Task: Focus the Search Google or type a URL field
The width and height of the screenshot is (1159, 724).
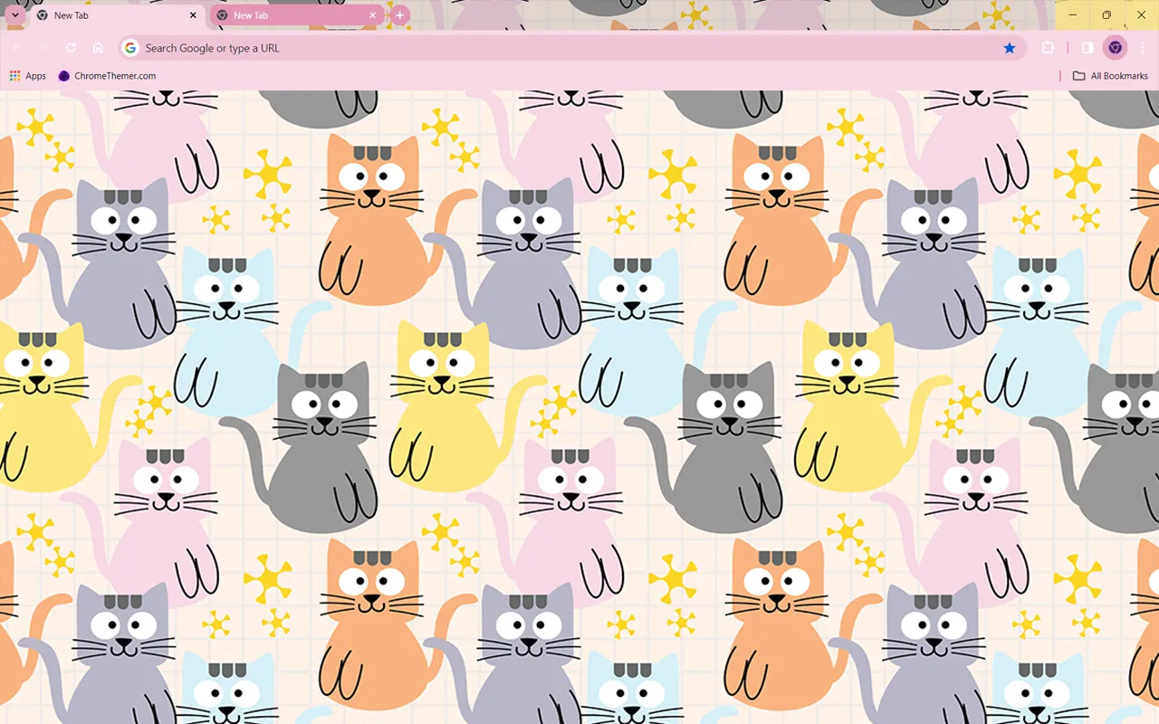Action: (572, 48)
